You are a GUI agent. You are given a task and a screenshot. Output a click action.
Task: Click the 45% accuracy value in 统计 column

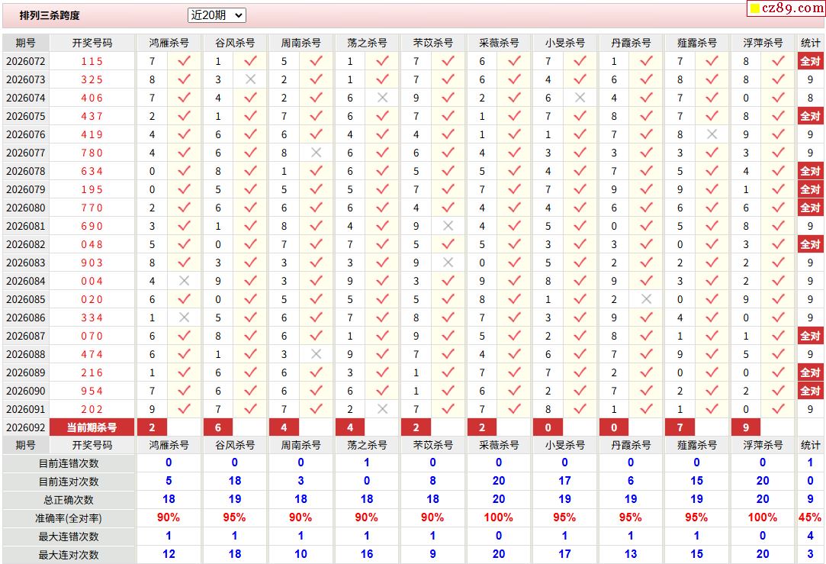810,518
